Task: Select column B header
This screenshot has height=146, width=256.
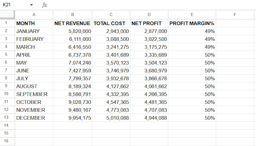Action: coord(73,15)
